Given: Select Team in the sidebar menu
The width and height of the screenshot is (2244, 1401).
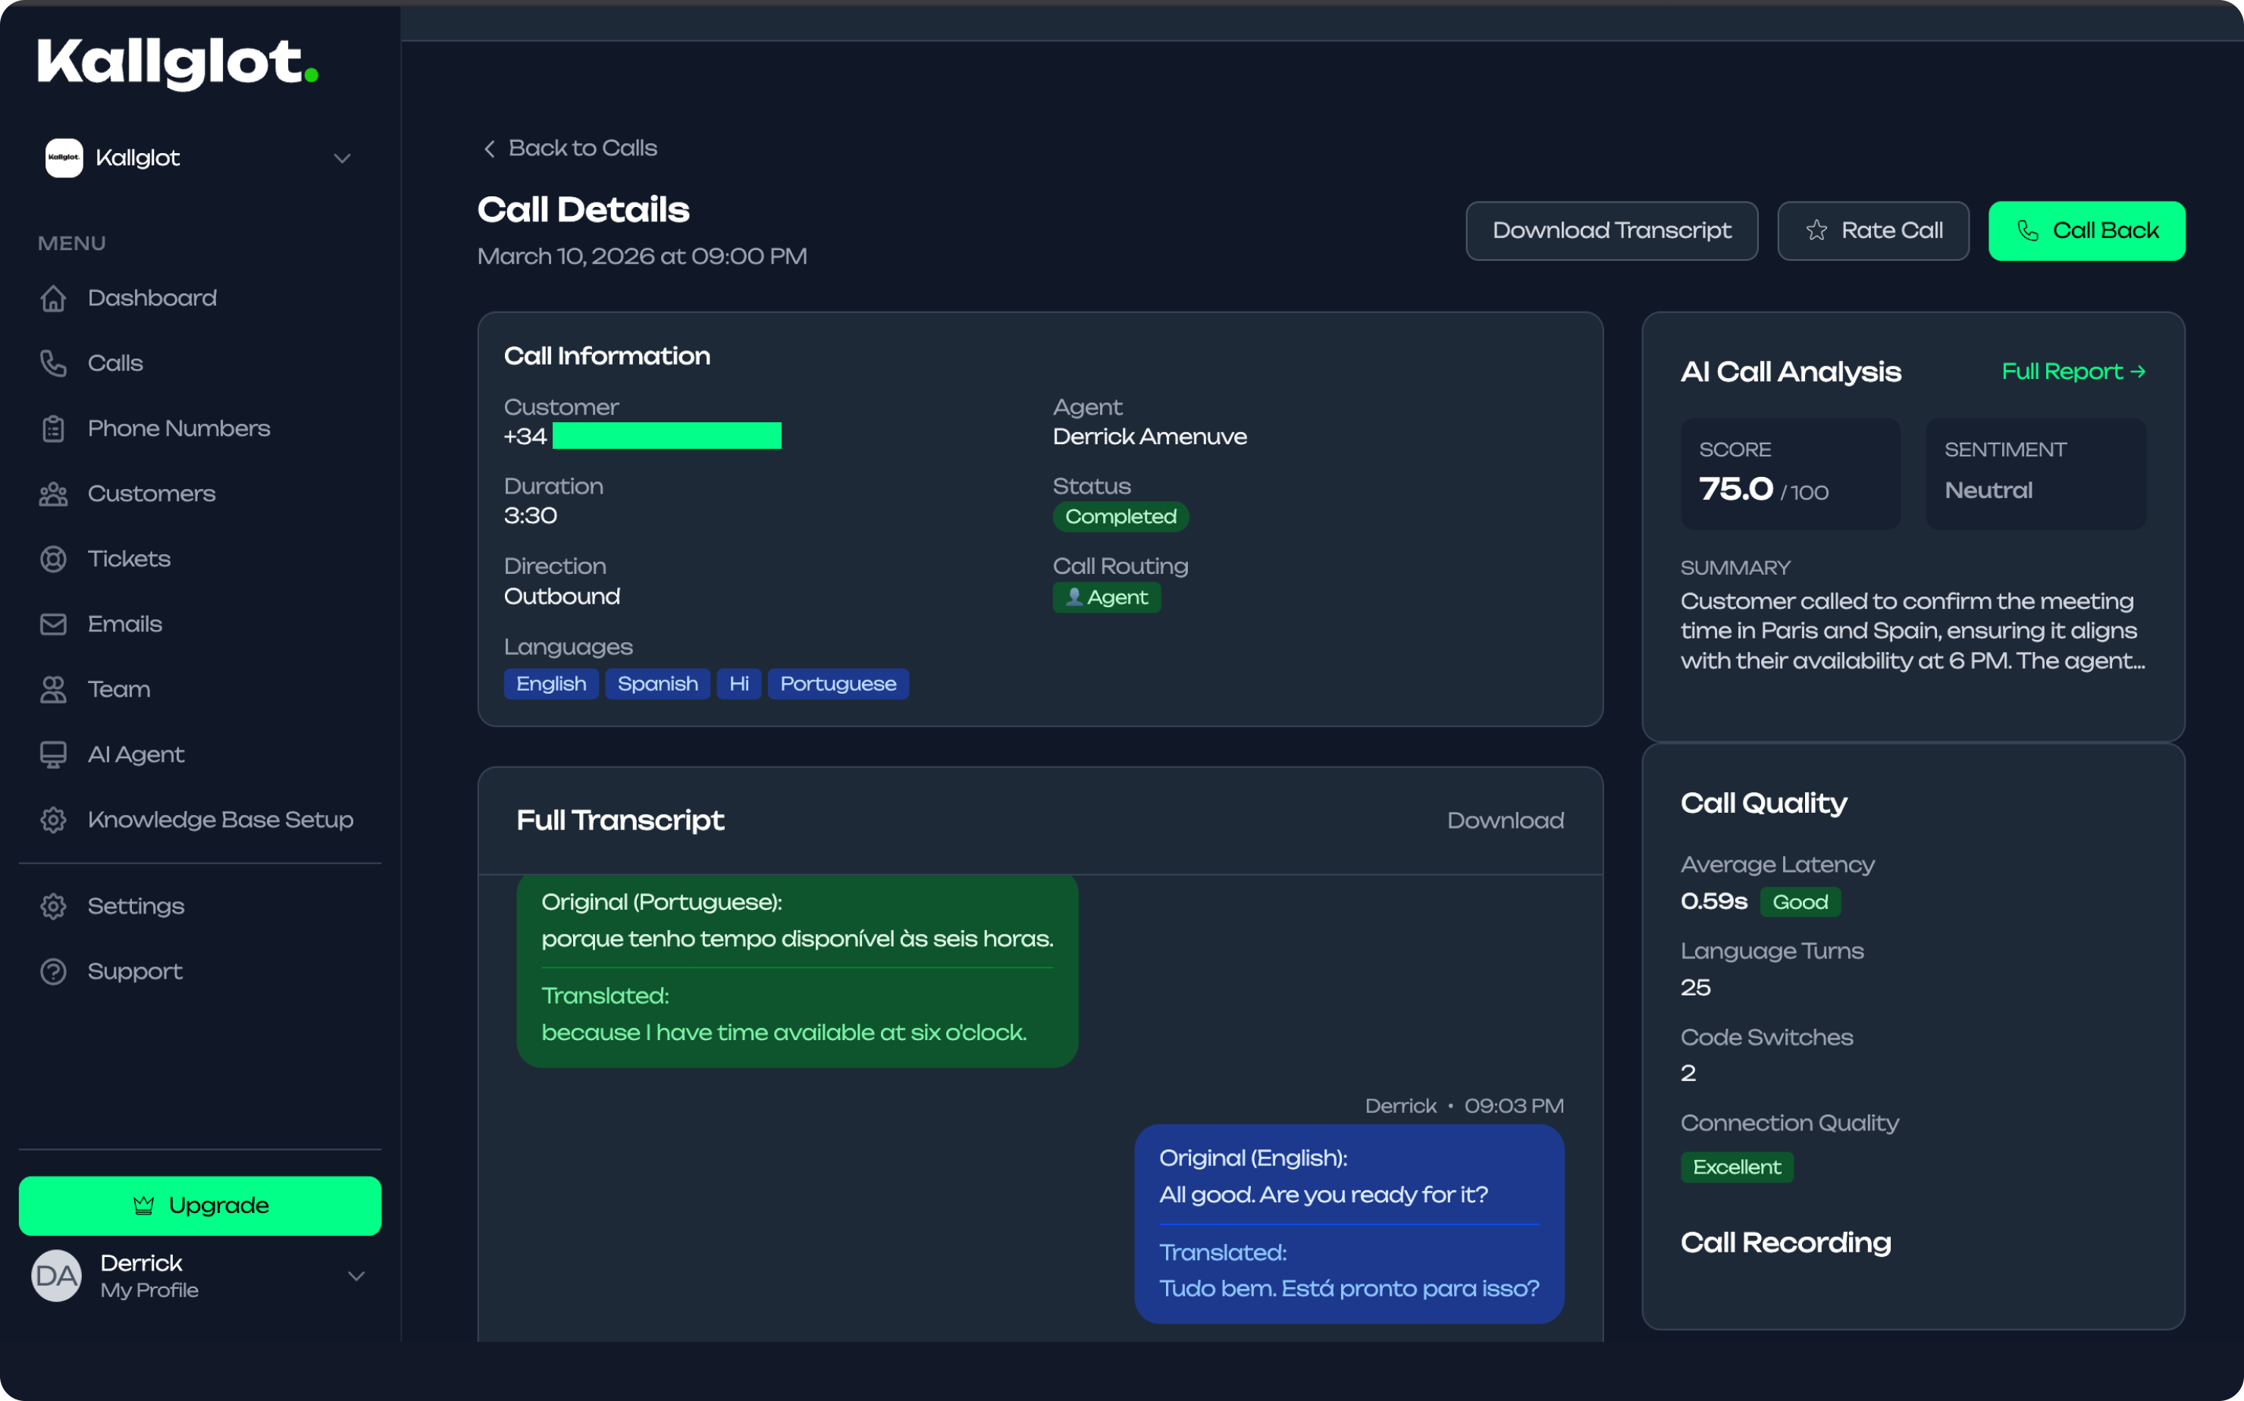Looking at the screenshot, I should pyautogui.click(x=118, y=688).
